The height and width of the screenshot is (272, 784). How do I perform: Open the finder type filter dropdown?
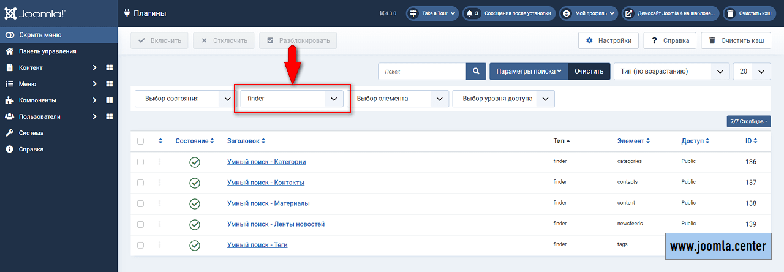tap(292, 99)
